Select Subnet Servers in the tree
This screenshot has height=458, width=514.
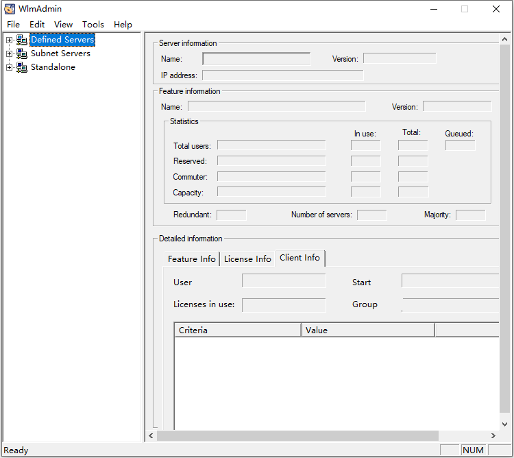pyautogui.click(x=60, y=53)
